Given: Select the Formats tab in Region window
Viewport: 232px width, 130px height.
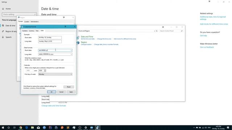Looking at the screenshot, I should point(21,22).
